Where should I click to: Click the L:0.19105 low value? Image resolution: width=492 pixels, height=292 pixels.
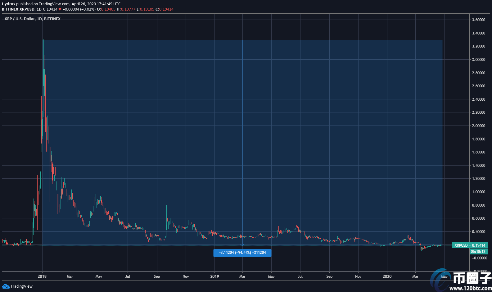pos(145,9)
